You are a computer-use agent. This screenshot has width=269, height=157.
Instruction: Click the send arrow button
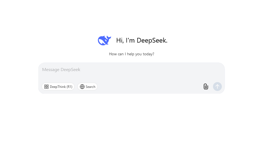(x=217, y=87)
